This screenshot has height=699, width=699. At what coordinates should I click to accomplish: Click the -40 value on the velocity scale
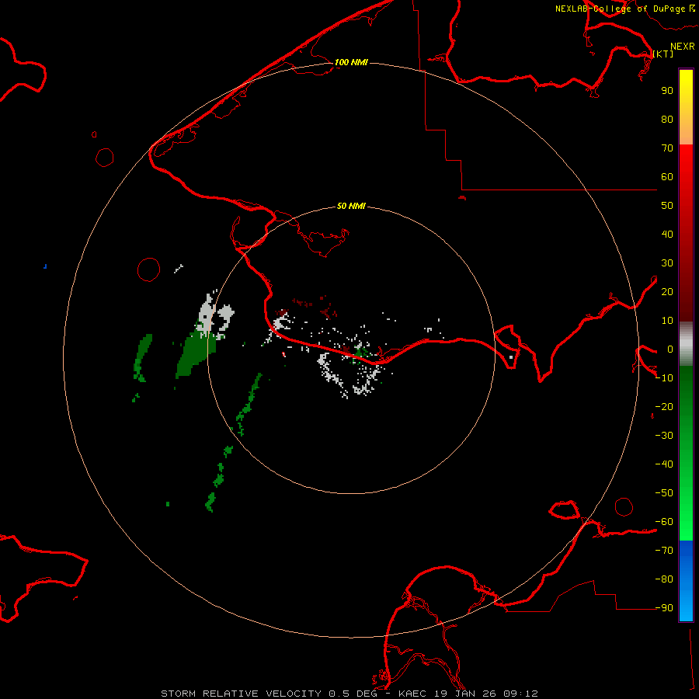pyautogui.click(x=664, y=464)
